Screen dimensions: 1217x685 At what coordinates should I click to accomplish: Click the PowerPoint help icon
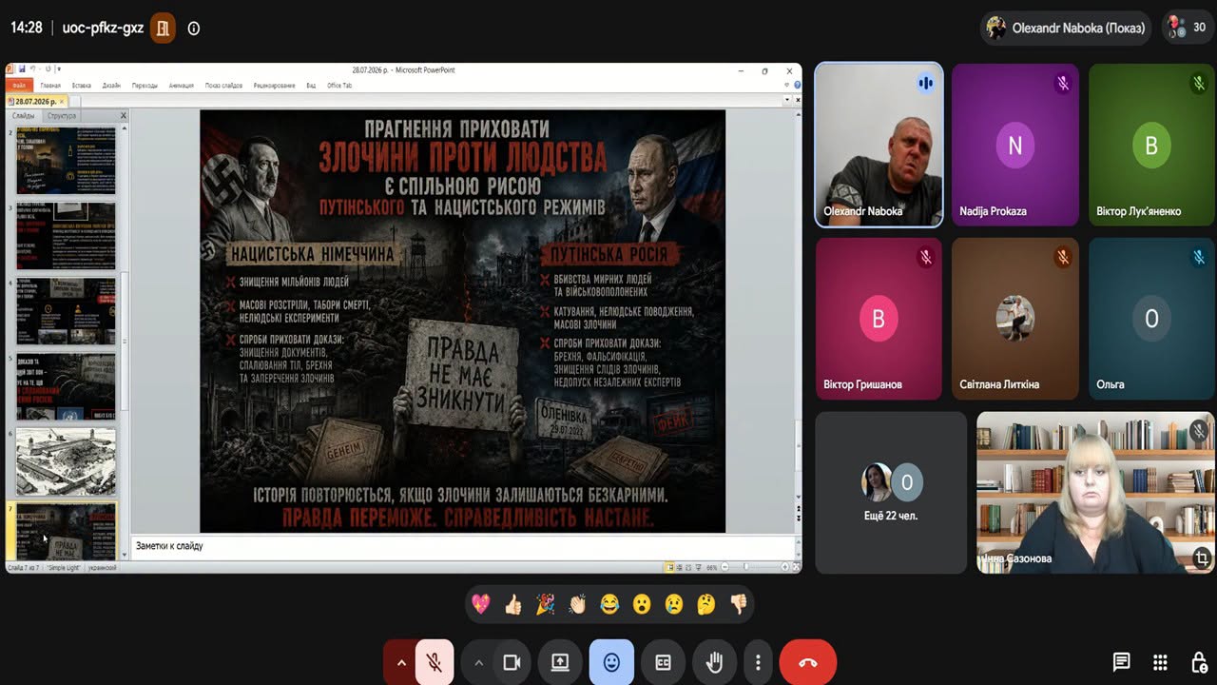(797, 86)
